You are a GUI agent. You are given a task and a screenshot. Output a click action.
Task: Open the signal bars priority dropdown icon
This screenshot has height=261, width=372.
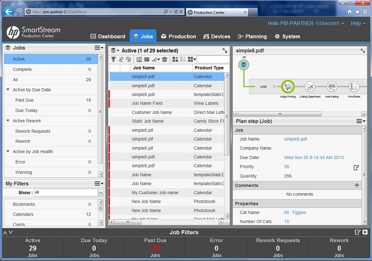pos(156,59)
